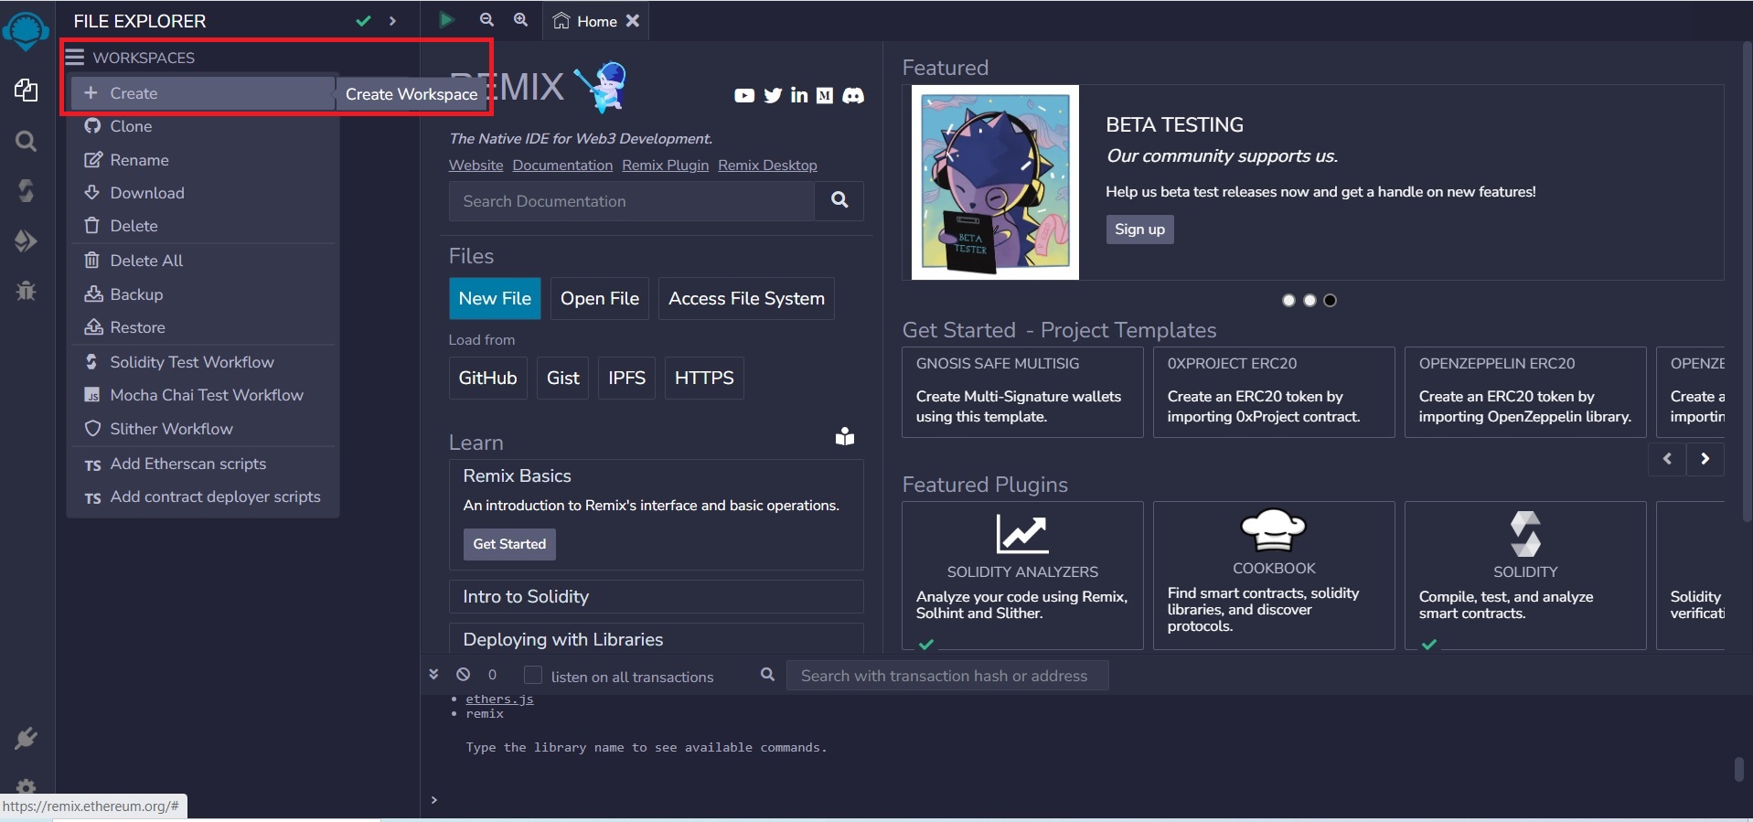This screenshot has height=822, width=1753.
Task: Open Remix Discord icon link
Action: tap(852, 96)
